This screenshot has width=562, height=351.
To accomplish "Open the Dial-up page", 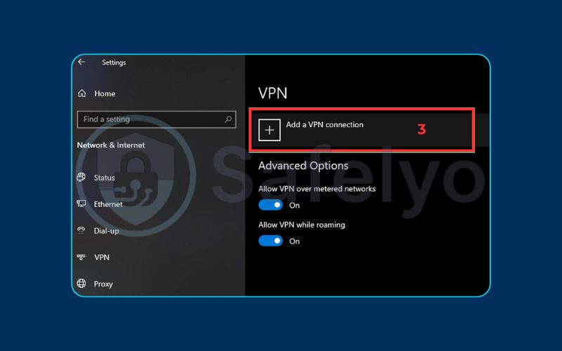I will point(107,231).
